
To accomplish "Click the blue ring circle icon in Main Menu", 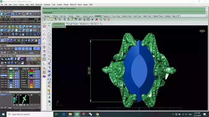I will coord(38,34).
